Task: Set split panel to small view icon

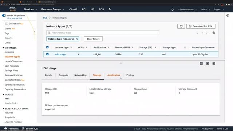Action: (x=201, y=64)
